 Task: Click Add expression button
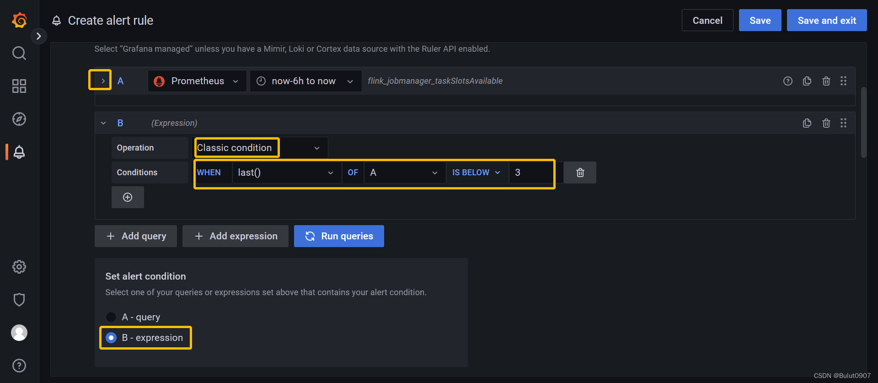pos(236,236)
